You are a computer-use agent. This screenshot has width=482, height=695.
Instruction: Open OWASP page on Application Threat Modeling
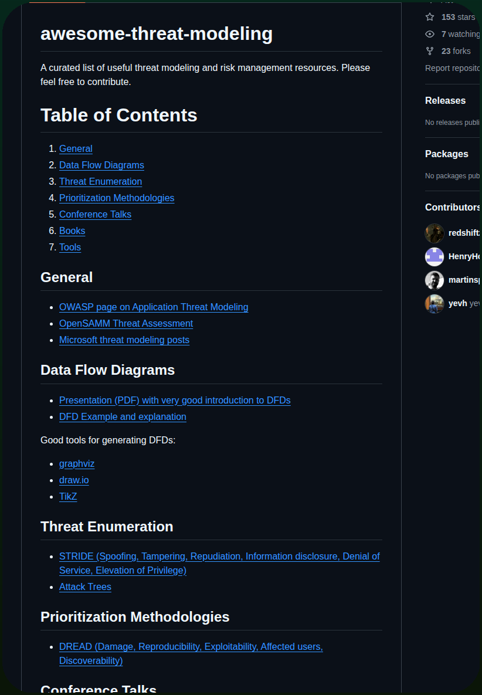tap(154, 307)
